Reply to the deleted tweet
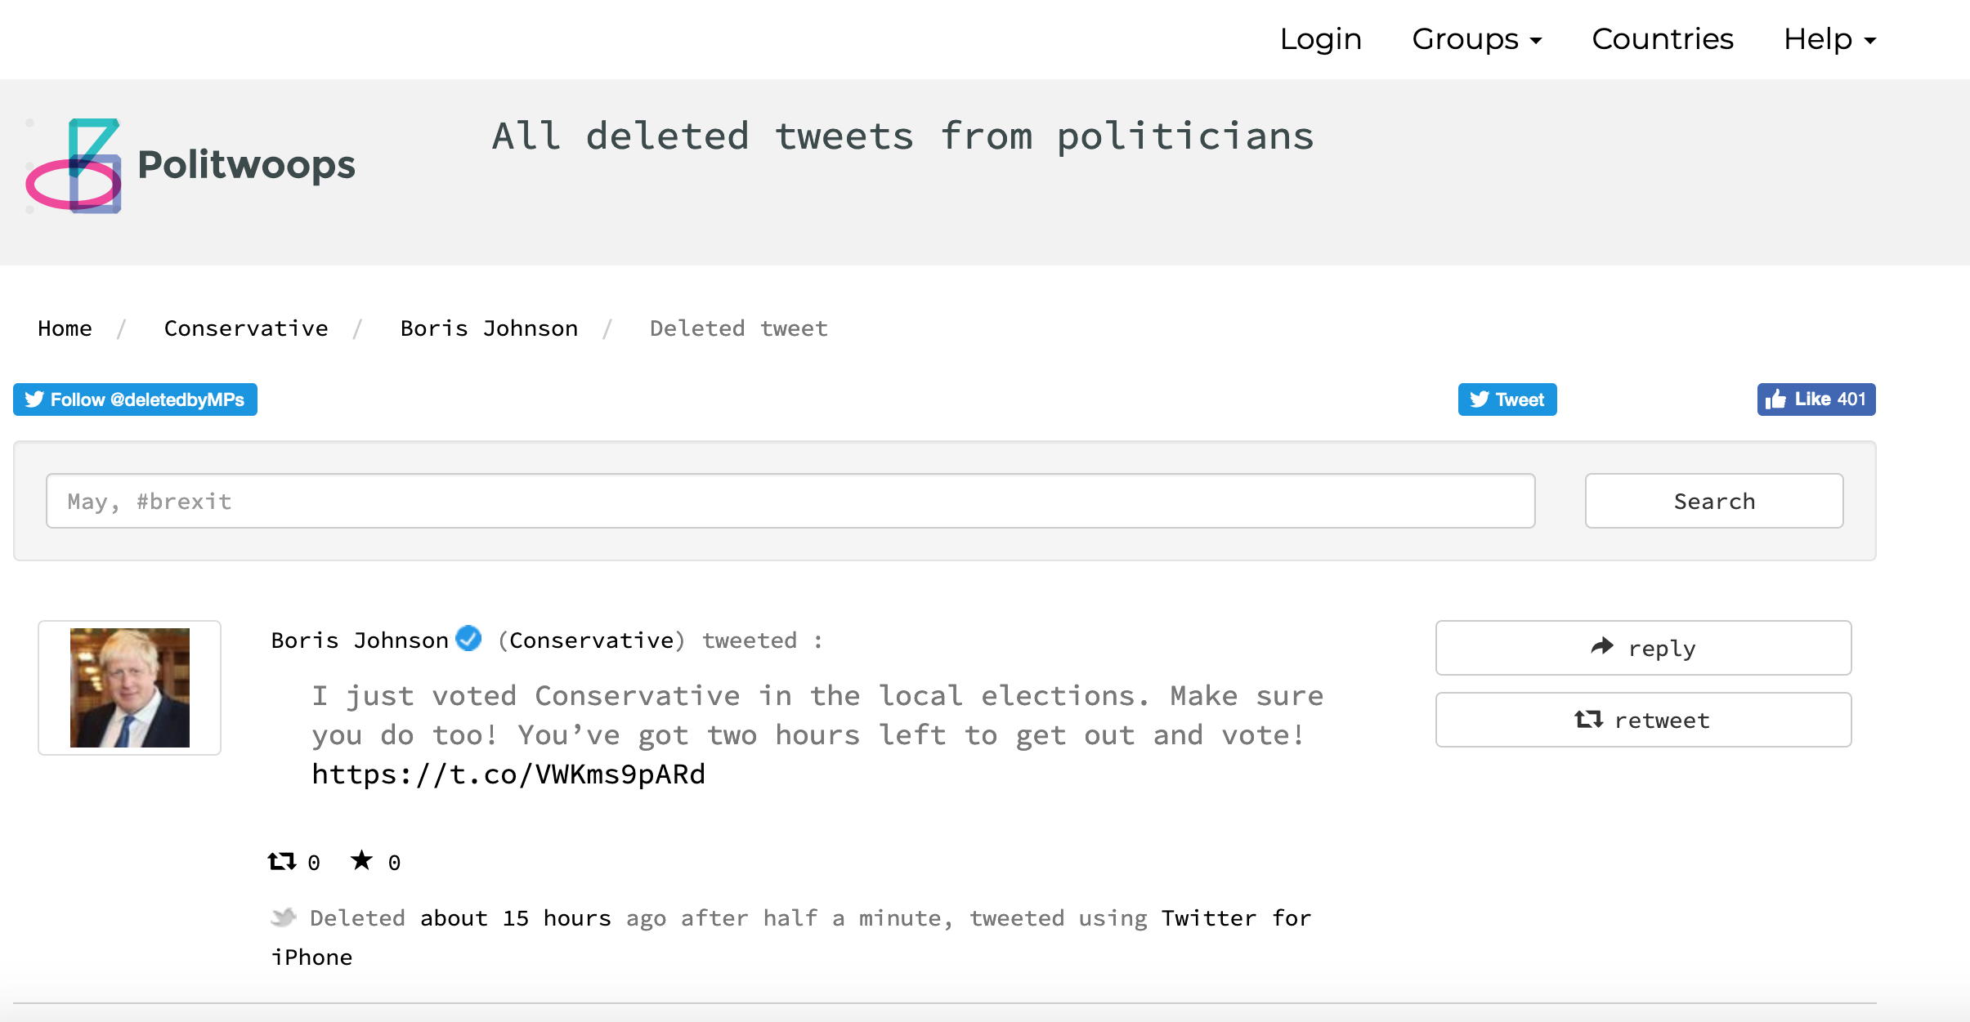1970x1022 pixels. click(1643, 648)
